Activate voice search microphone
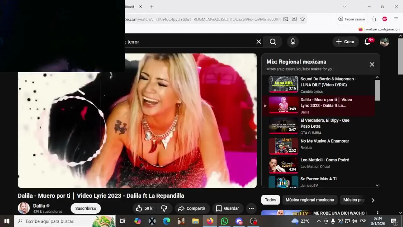 [x=293, y=42]
